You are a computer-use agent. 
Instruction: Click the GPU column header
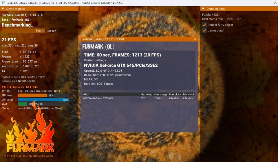click(x=111, y=94)
